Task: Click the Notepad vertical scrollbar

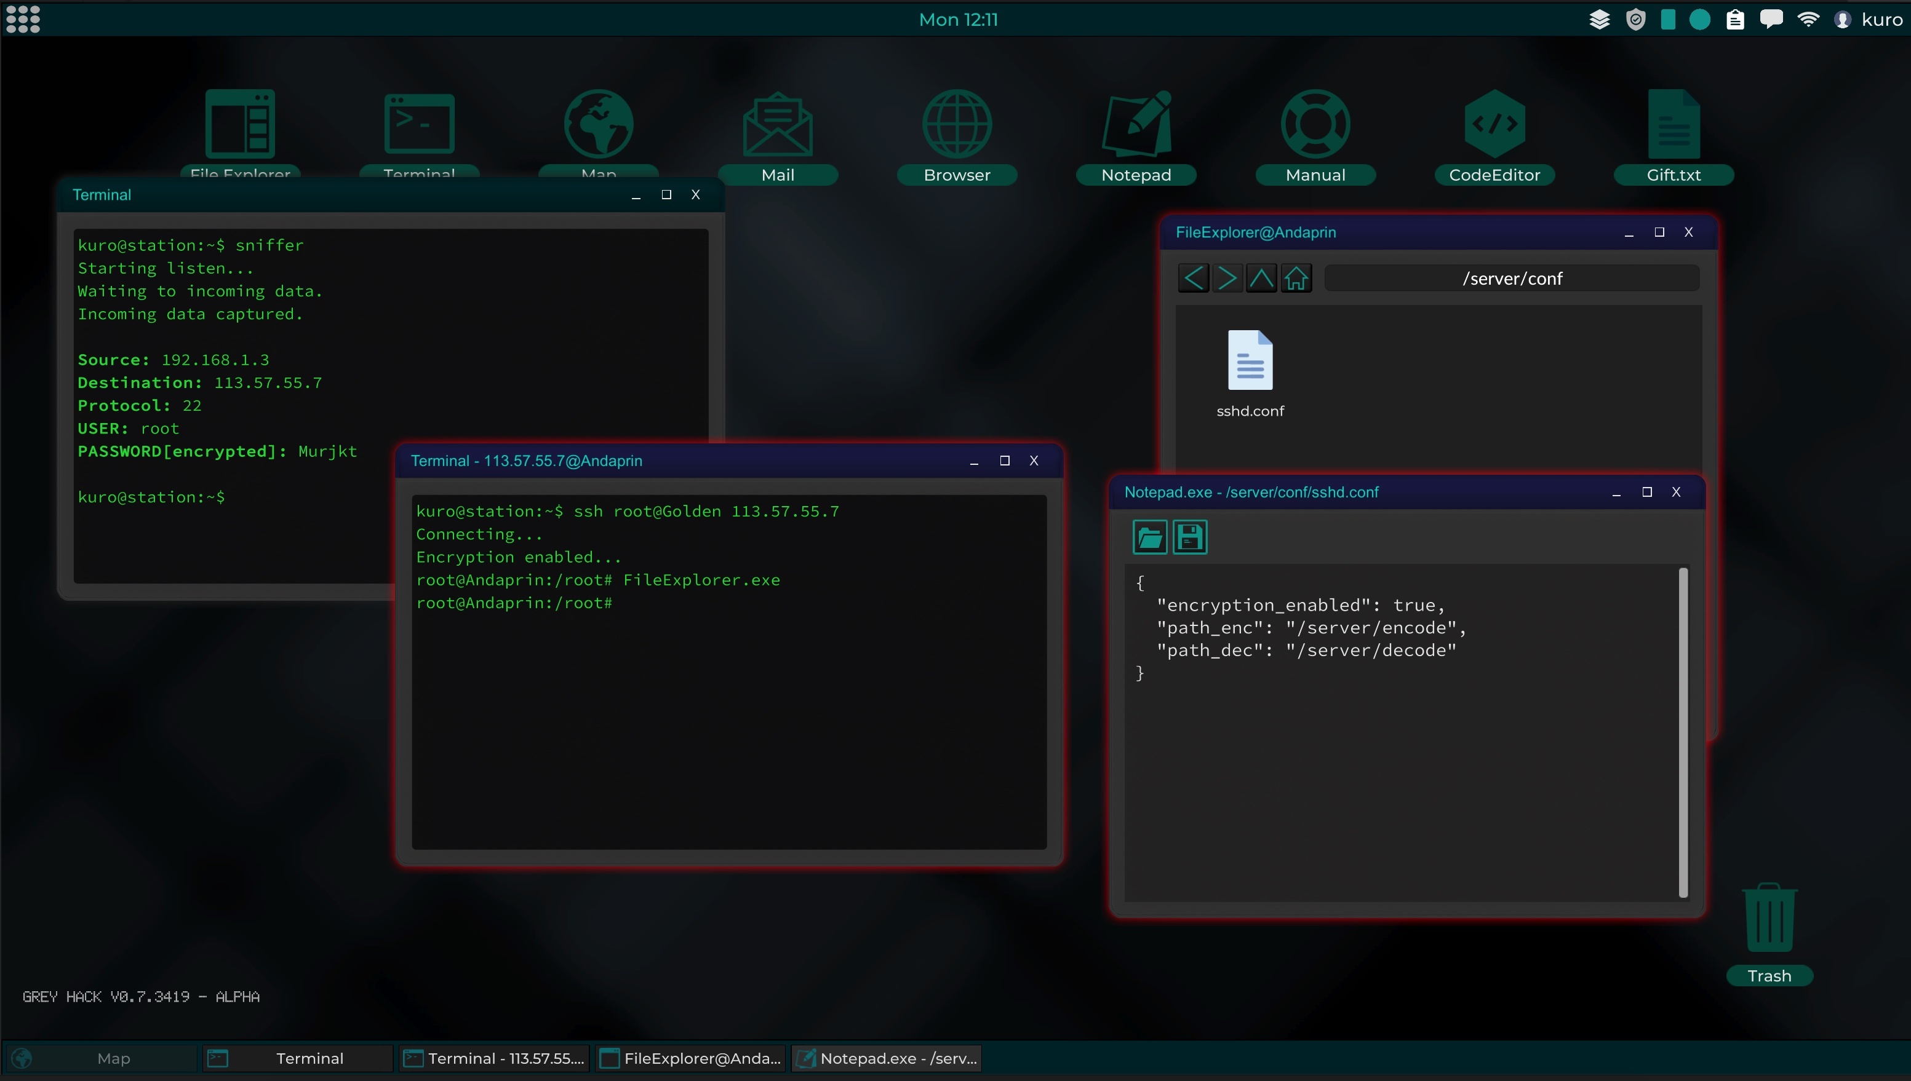Action: [1683, 733]
